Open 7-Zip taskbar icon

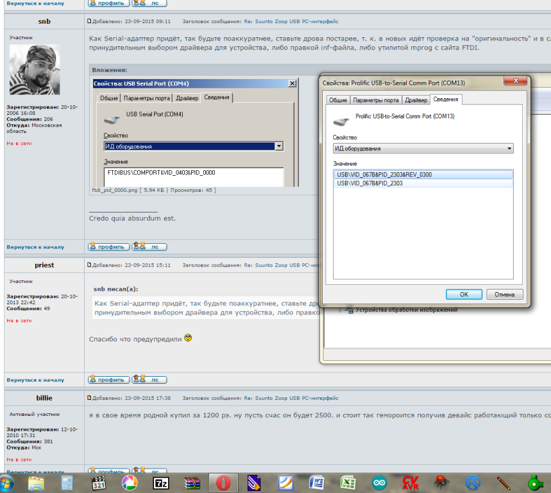[x=161, y=483]
